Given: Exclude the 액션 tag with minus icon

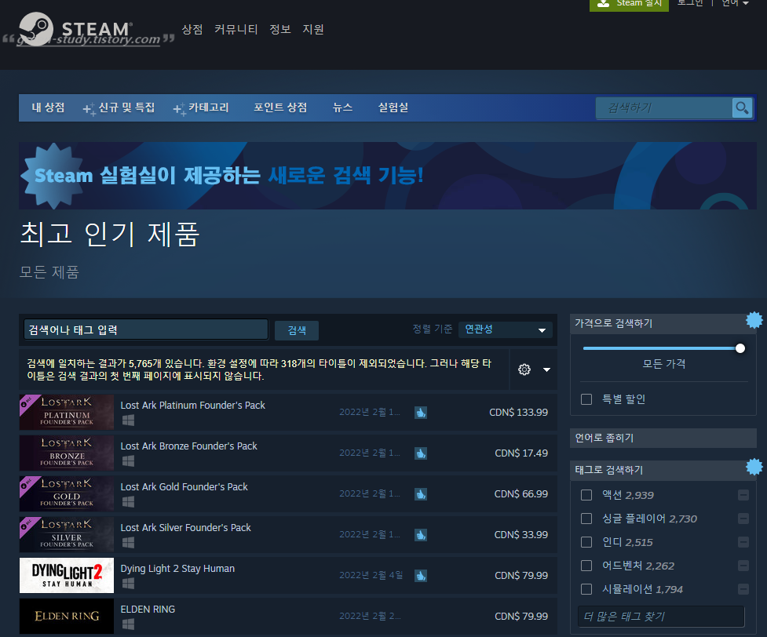Looking at the screenshot, I should click(743, 495).
